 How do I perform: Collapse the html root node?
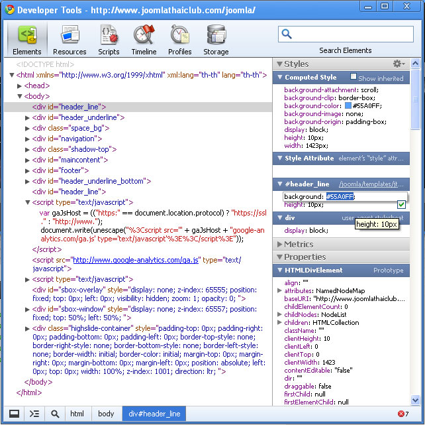pos(12,75)
